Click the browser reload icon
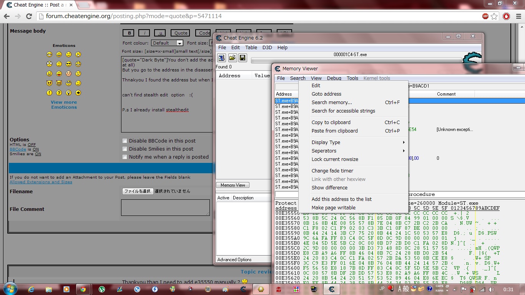This screenshot has width=525, height=295. (29, 16)
